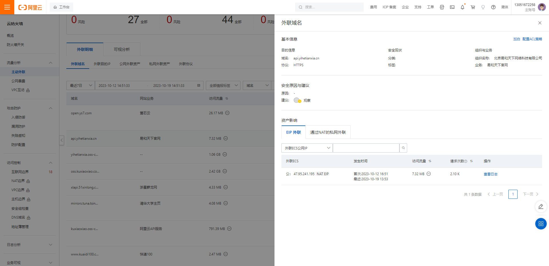Viewport: 549px width, 266px height.
Task: Open 互联网边界 in sidebar
Action: coord(20,172)
